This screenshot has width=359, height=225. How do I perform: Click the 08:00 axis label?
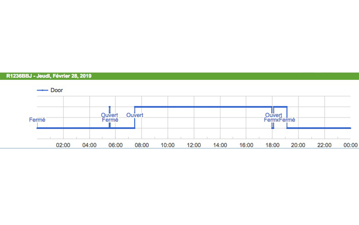click(x=142, y=145)
